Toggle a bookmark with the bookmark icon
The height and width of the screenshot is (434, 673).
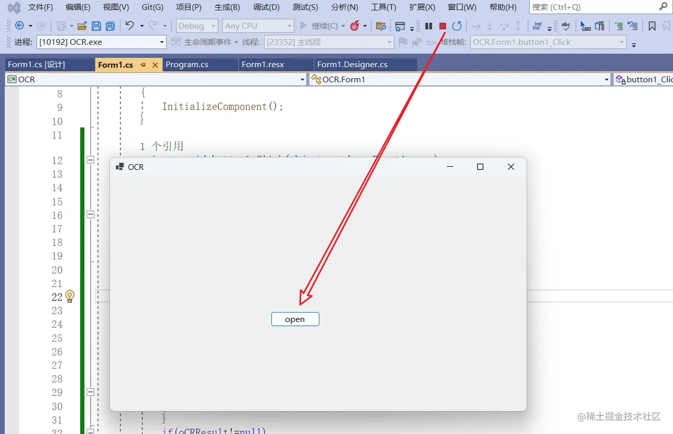point(652,26)
